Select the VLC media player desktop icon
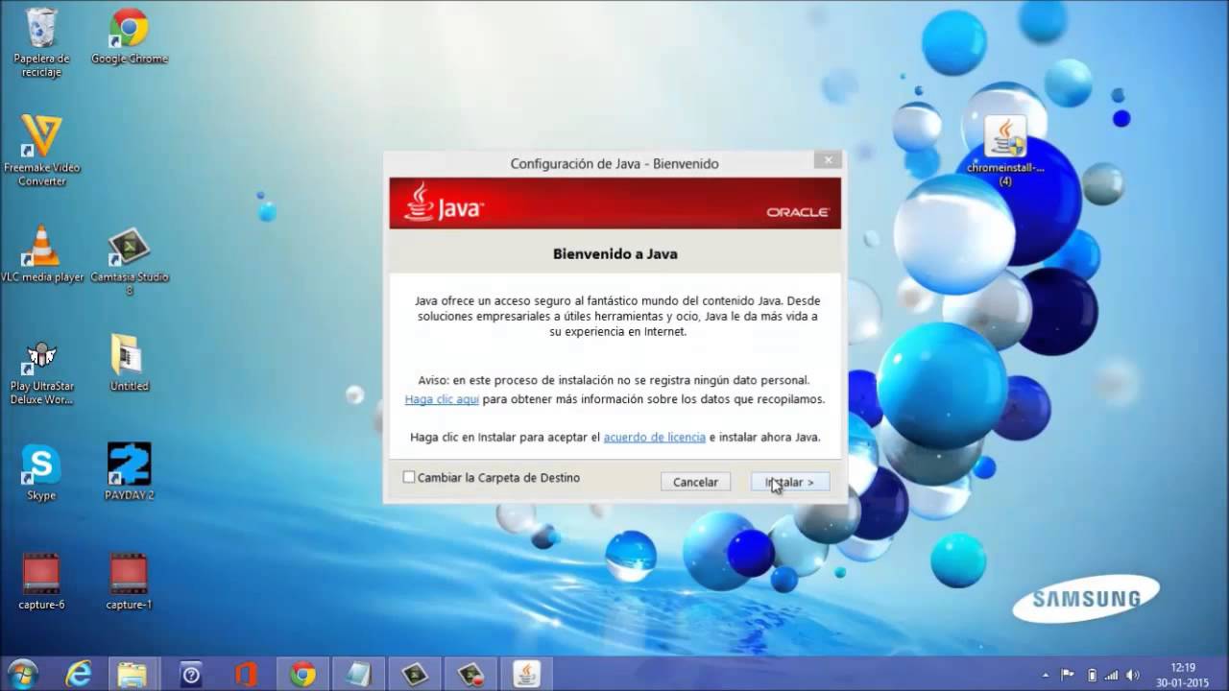The width and height of the screenshot is (1229, 691). pos(41,254)
